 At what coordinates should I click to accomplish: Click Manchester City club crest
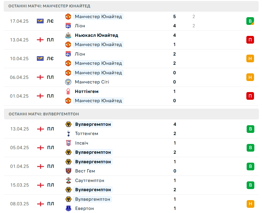coord(68,82)
